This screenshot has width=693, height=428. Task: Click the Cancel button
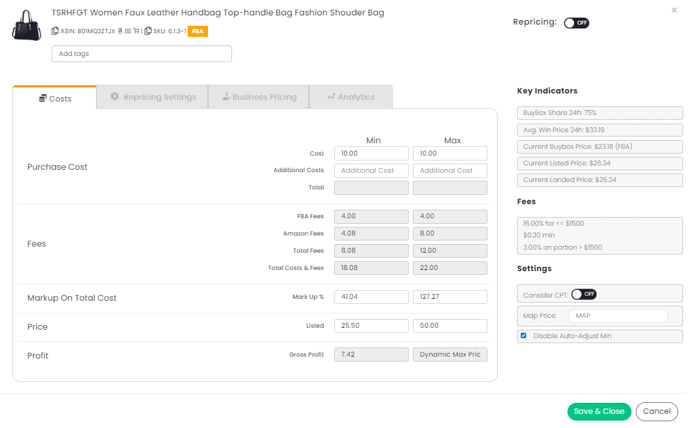click(657, 411)
